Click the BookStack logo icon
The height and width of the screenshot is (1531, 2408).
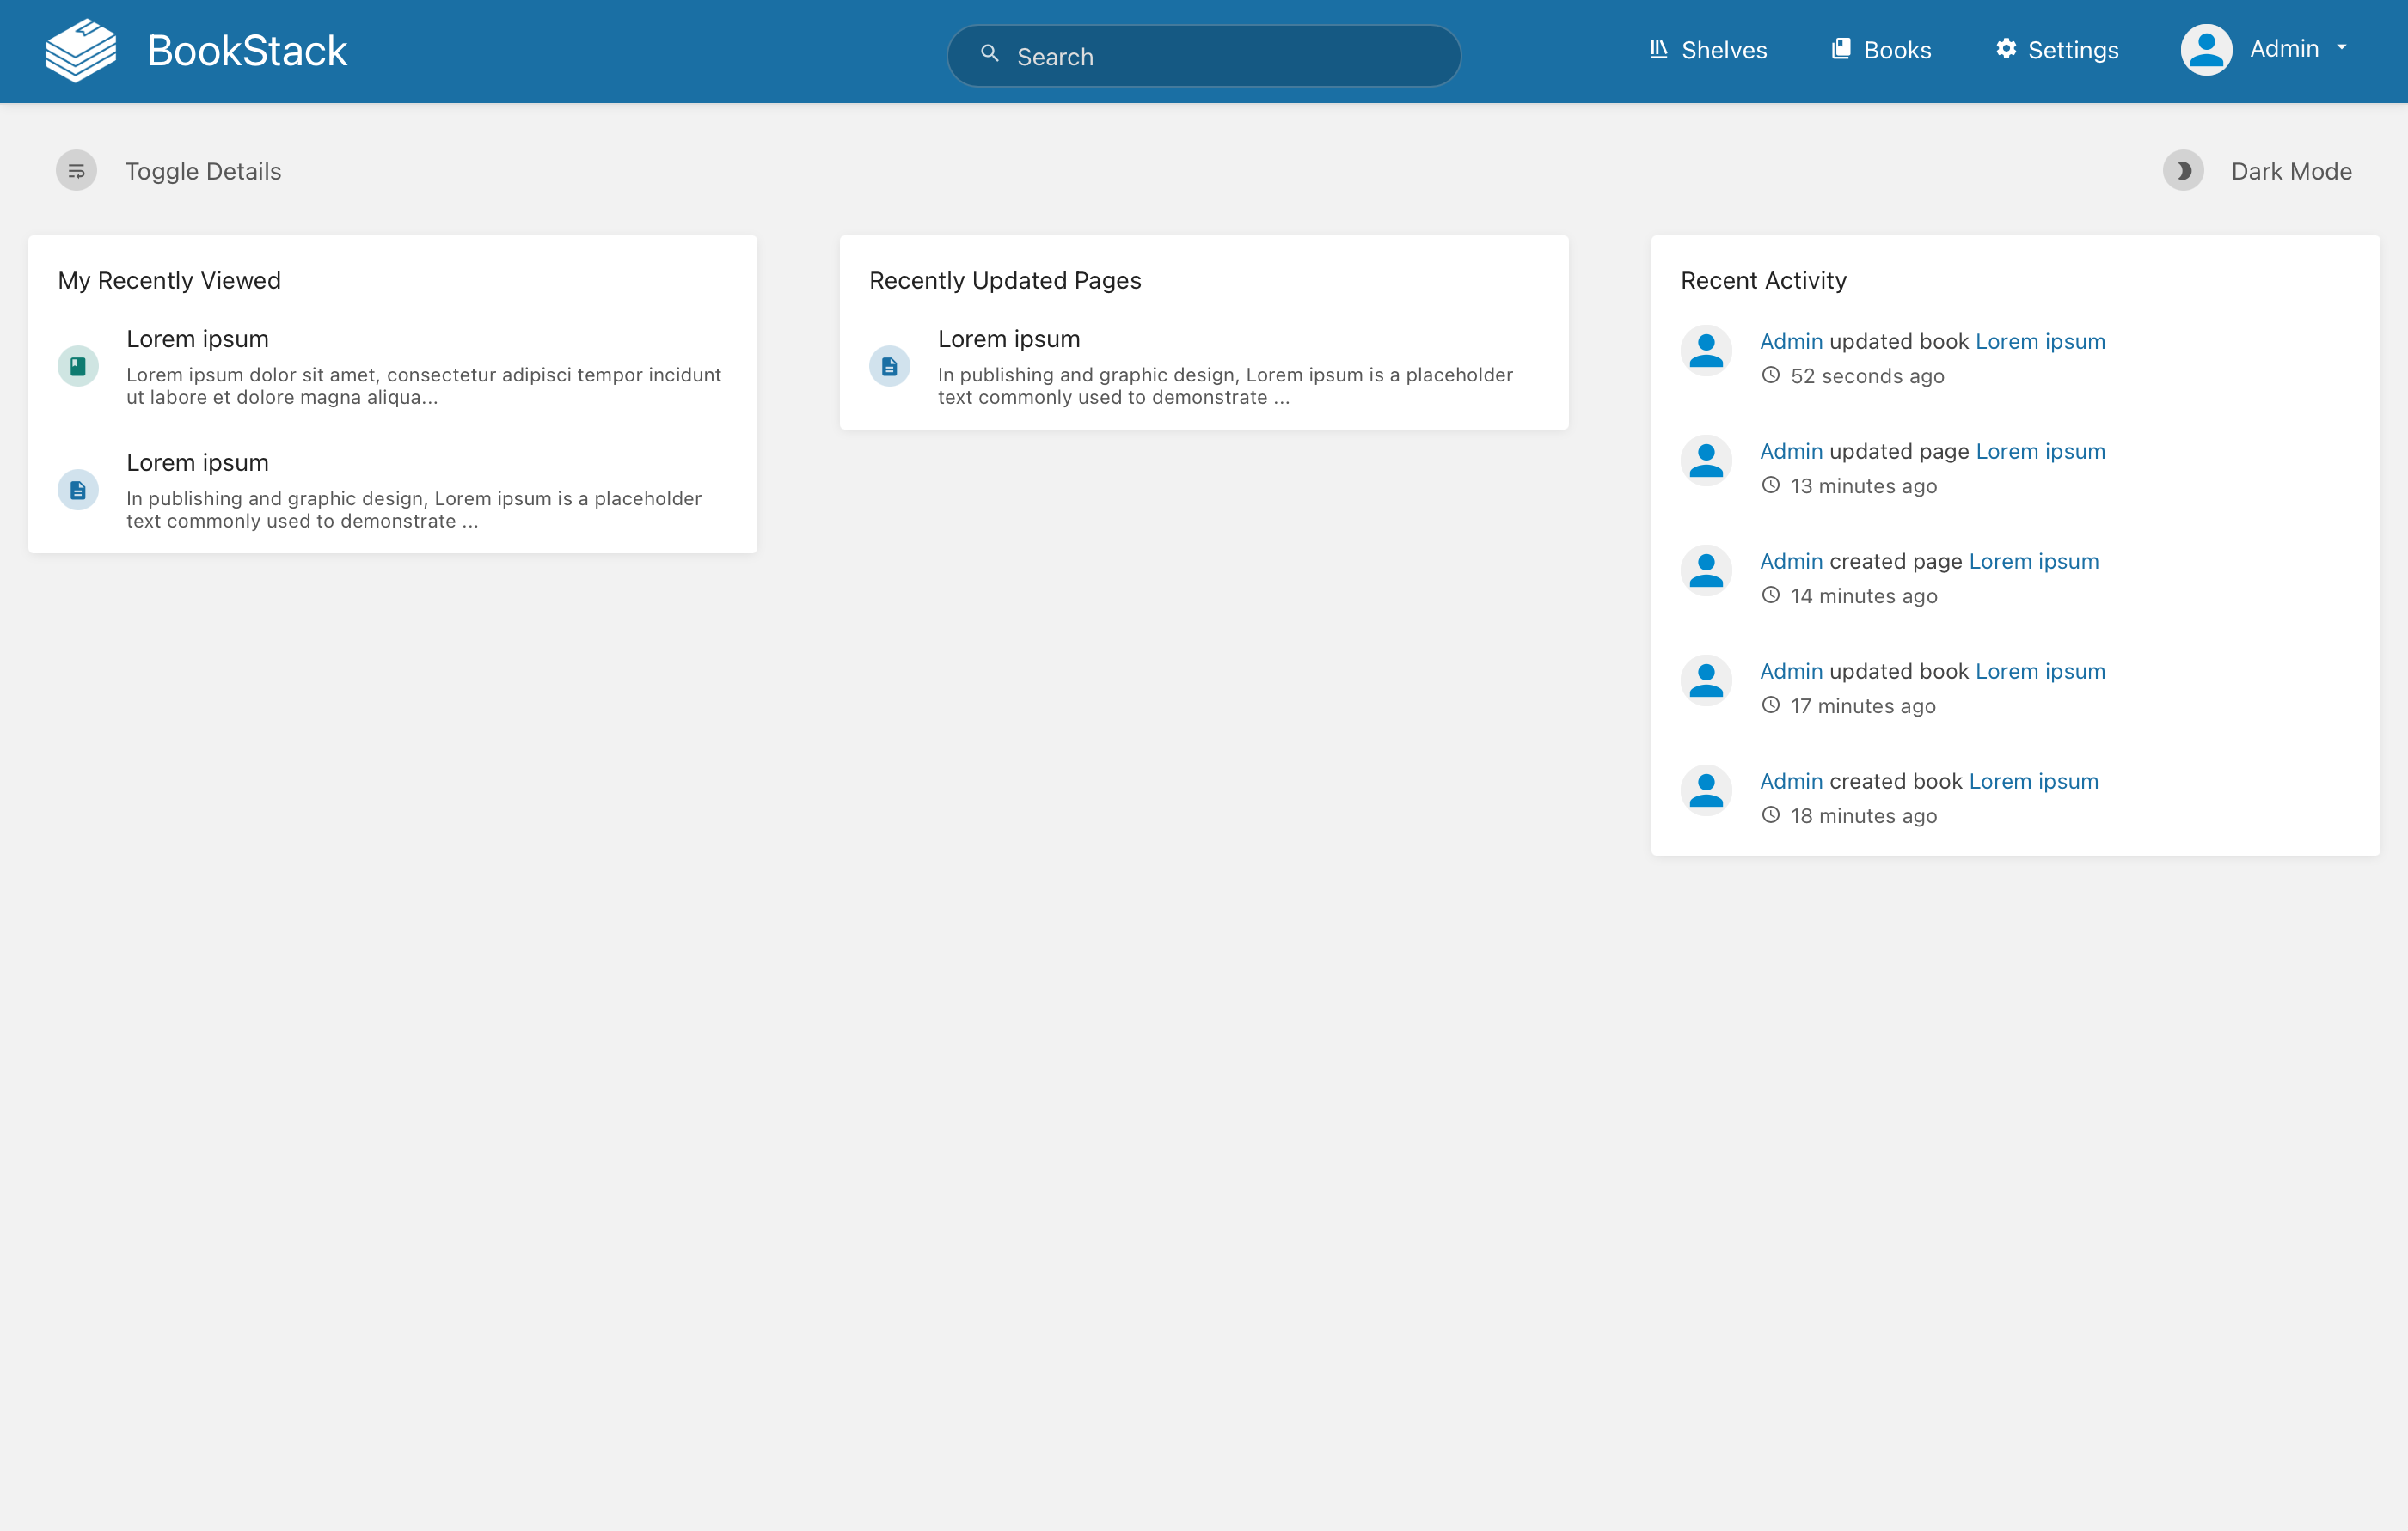coord(81,50)
